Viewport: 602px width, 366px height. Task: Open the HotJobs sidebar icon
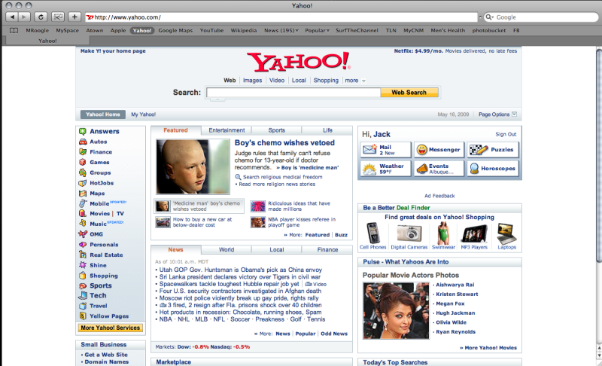(83, 183)
